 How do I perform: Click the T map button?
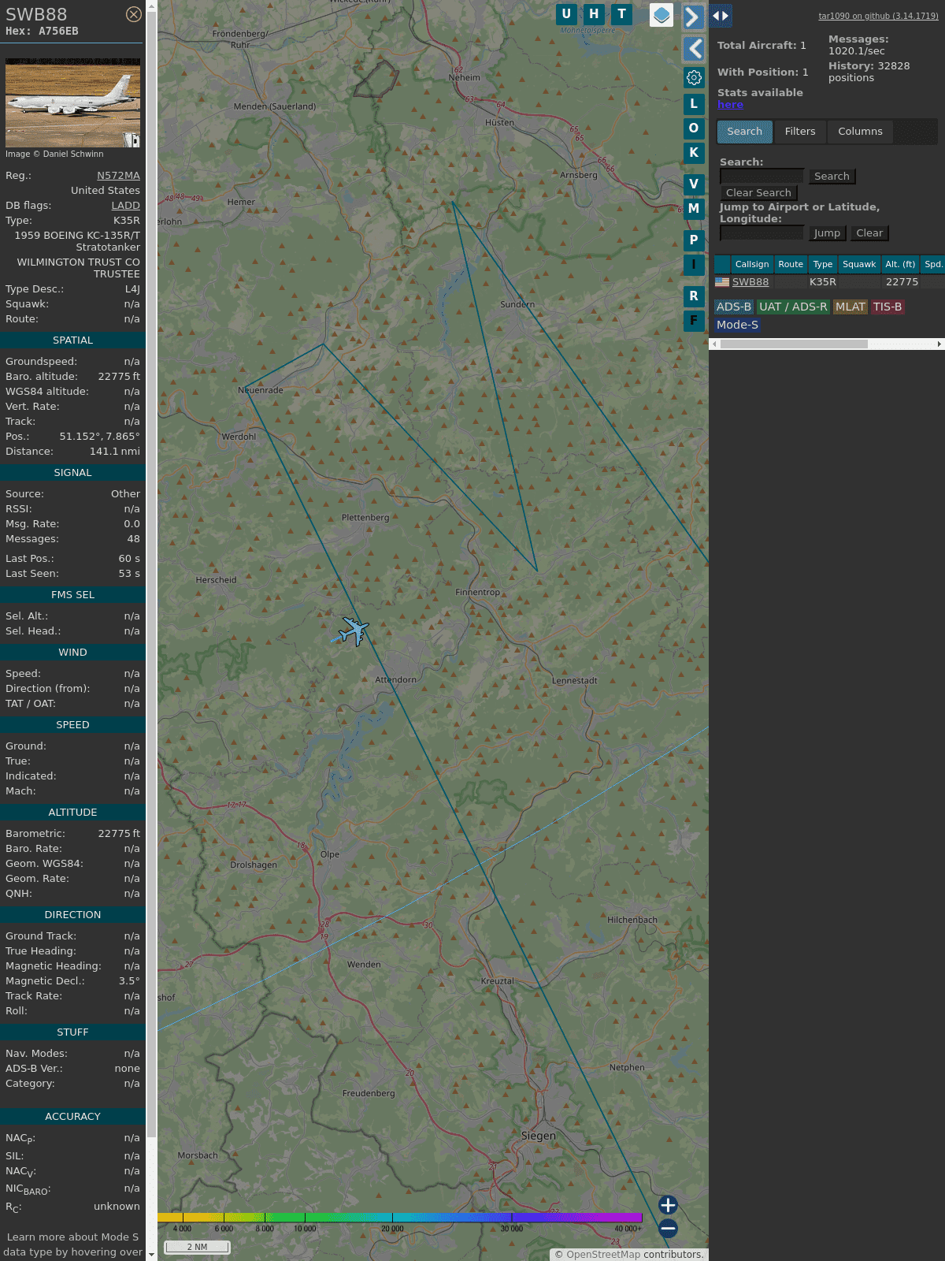(622, 14)
